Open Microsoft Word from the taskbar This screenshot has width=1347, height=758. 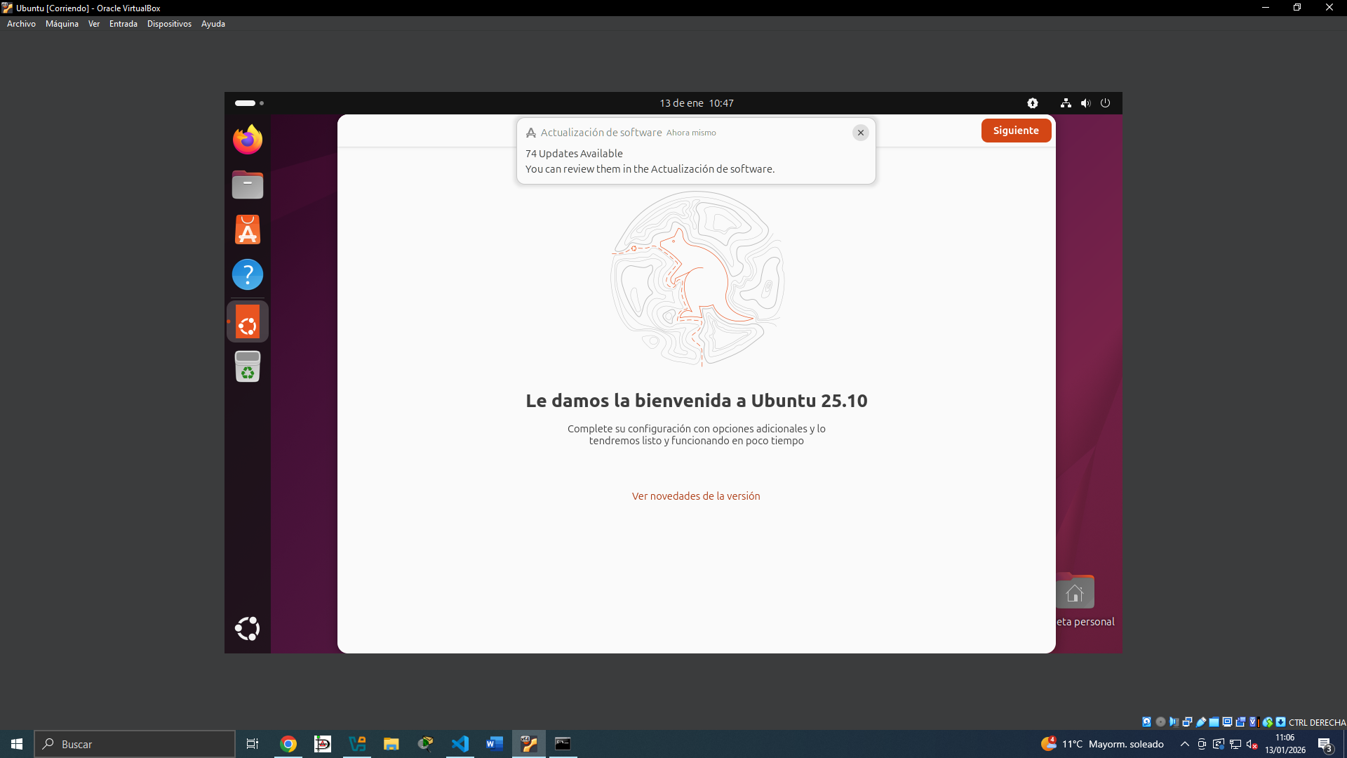point(495,744)
